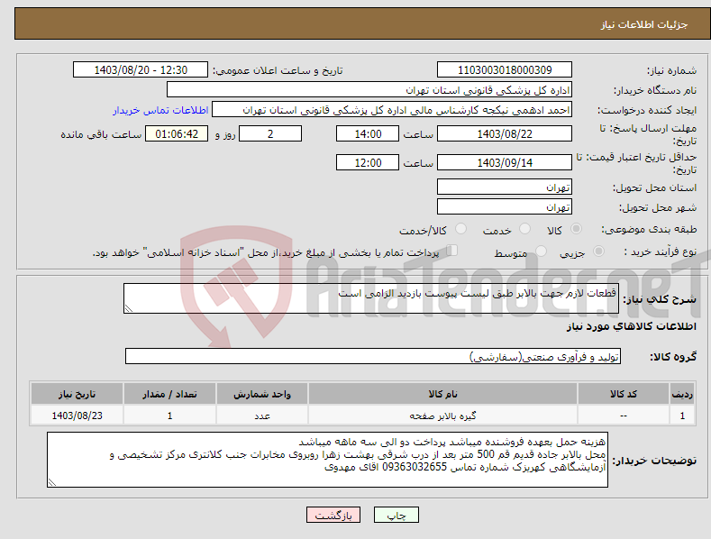Image resolution: width=711 pixels, height=539 pixels.
Task: Click the announcement date field 1403/08/20 - 12:30
Action: [140, 70]
